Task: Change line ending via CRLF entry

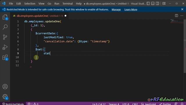Action: [135, 104]
